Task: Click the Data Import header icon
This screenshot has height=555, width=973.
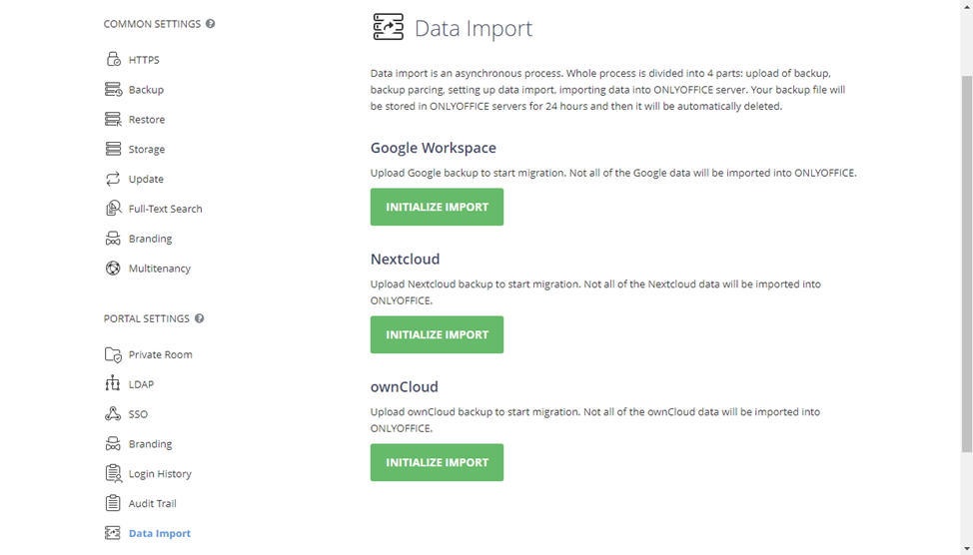Action: tap(389, 27)
